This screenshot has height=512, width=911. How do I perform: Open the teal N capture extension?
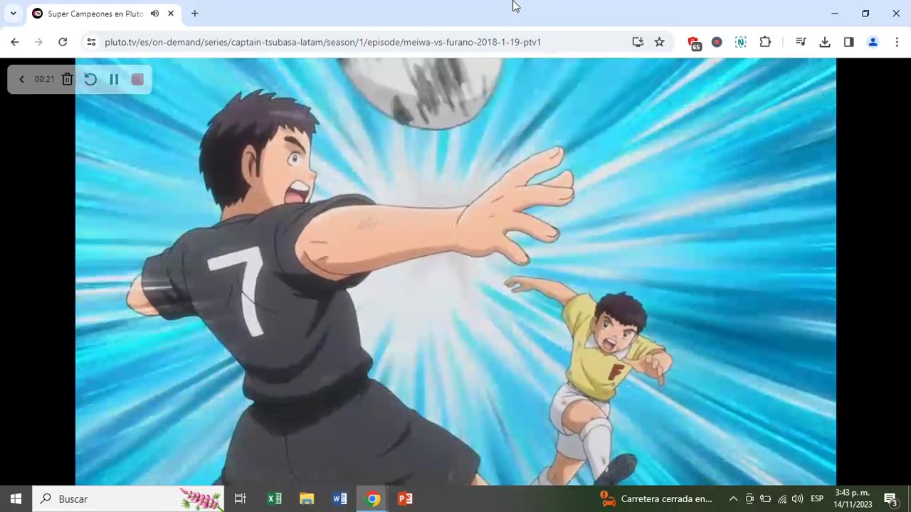coord(741,42)
